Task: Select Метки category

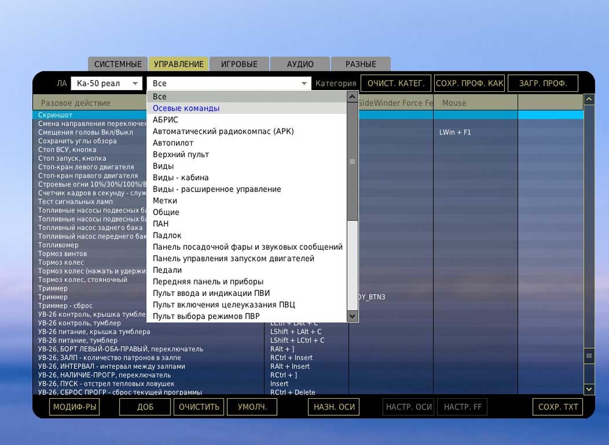Action: point(247,201)
